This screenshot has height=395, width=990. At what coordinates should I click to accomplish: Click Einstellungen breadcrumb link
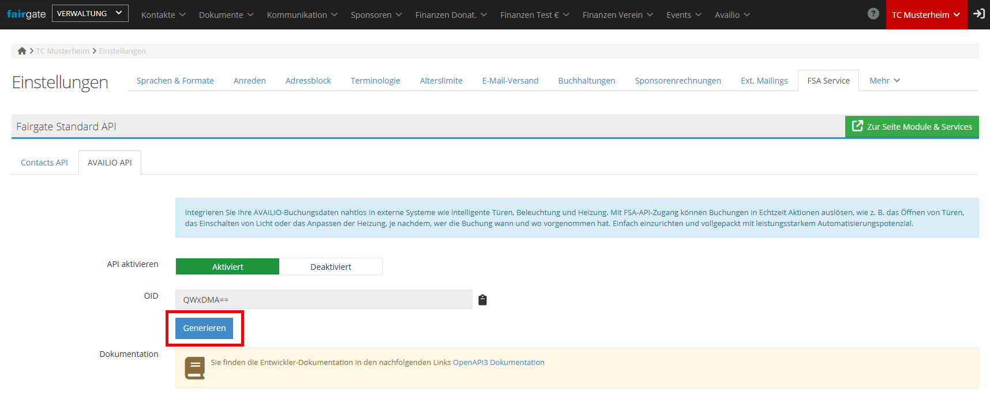122,51
